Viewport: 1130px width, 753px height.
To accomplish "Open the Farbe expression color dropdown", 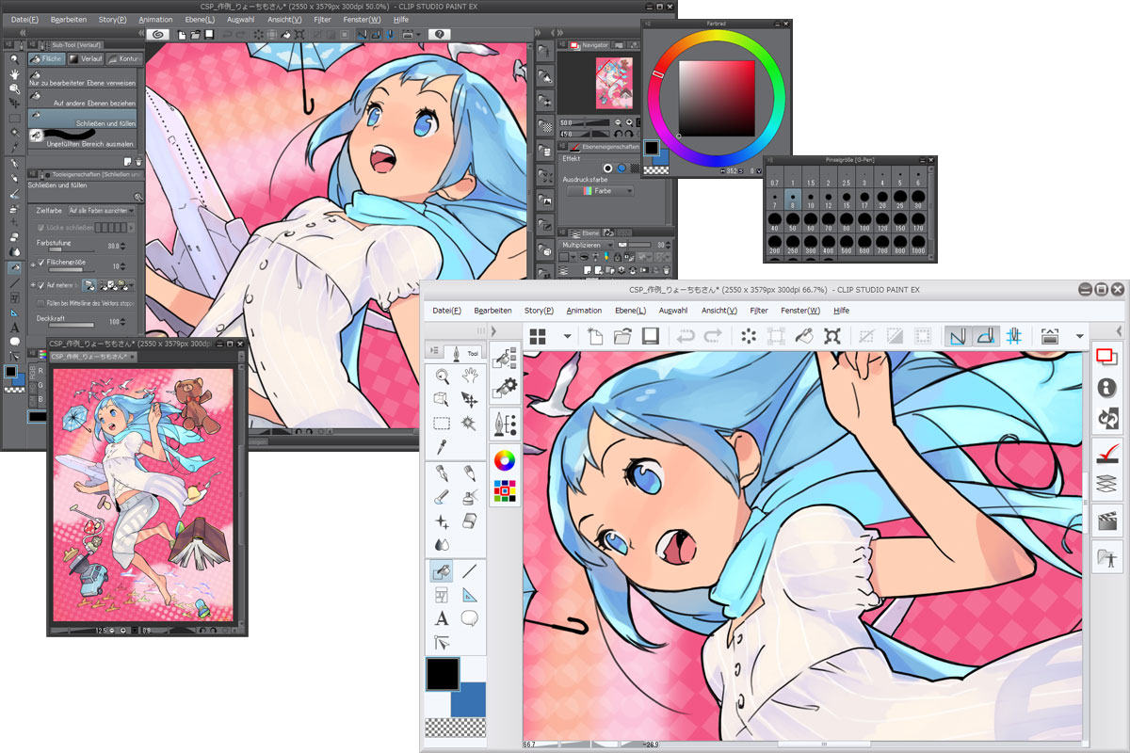I will tap(600, 190).
